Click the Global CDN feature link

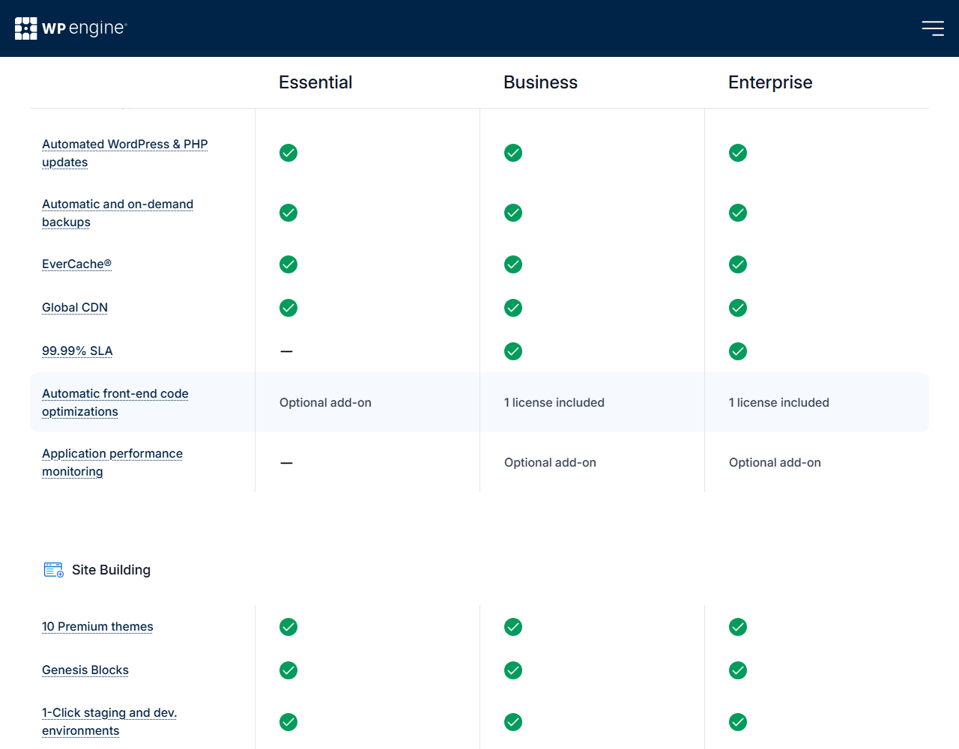tap(75, 308)
